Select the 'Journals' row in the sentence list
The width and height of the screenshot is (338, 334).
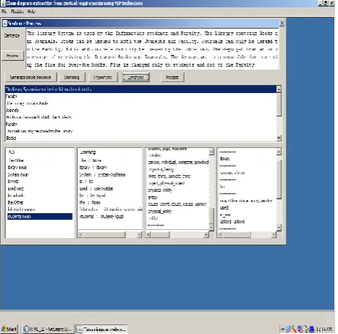tap(141, 110)
